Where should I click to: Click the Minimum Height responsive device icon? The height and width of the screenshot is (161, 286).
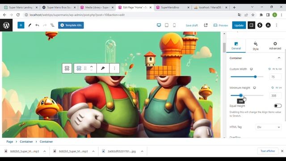[x=254, y=88]
